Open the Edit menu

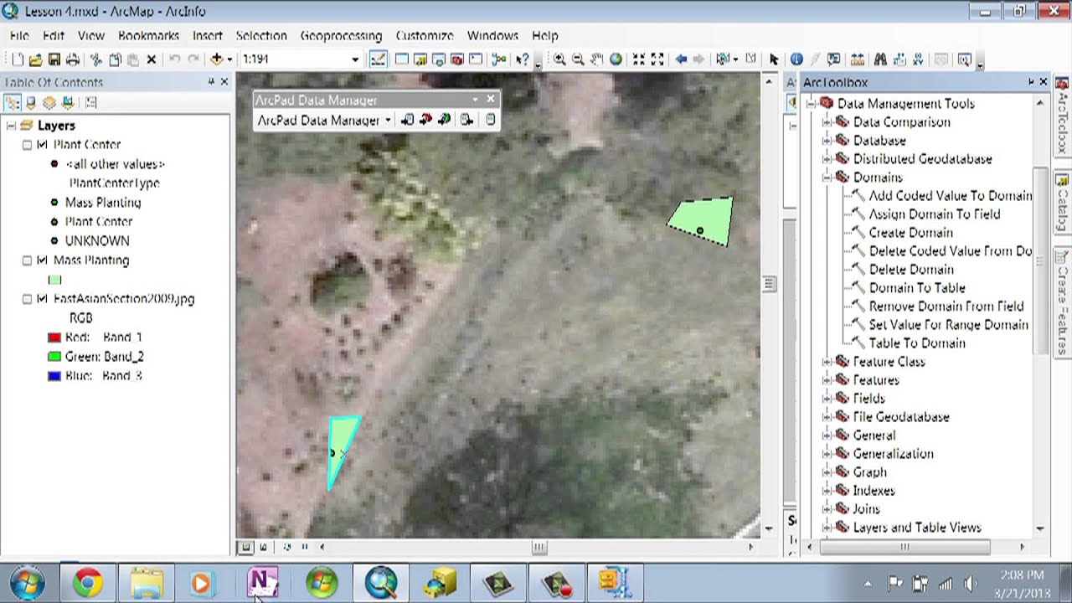click(x=54, y=36)
